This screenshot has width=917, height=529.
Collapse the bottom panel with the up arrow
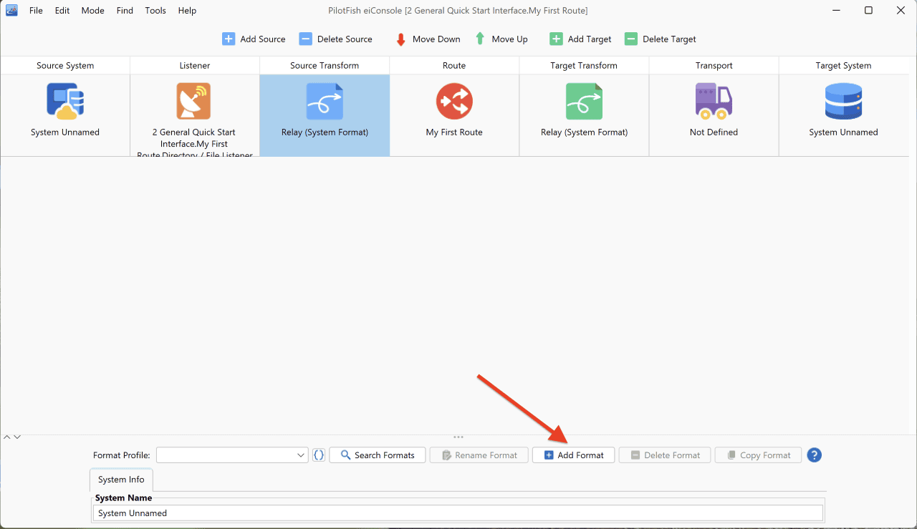[7, 437]
